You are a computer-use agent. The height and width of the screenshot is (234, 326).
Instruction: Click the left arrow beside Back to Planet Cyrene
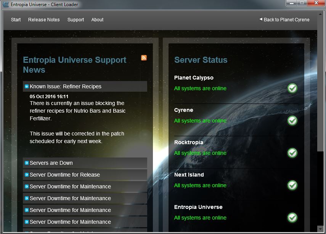[261, 19]
